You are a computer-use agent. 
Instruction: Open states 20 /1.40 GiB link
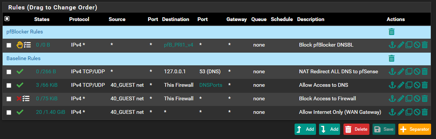[x=51, y=112]
